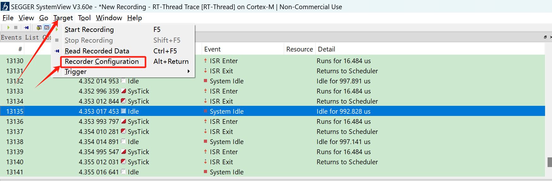The image size is (552, 181).
Task: Choose Start Recording from Target menu
Action: (x=89, y=30)
